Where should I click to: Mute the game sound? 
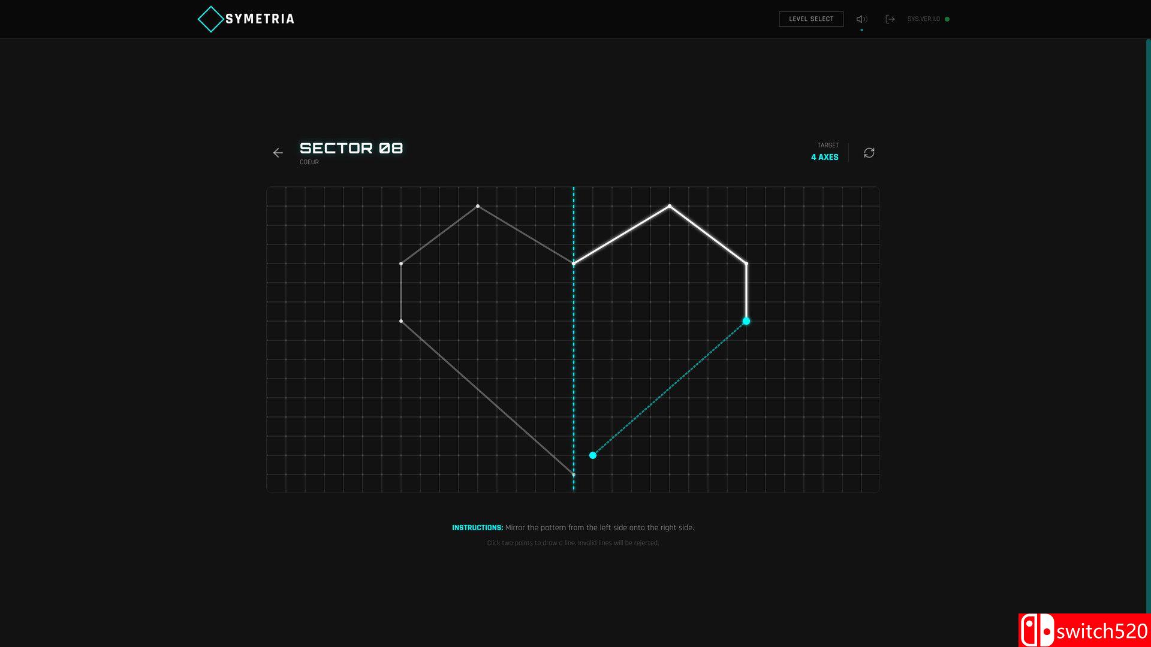861,19
